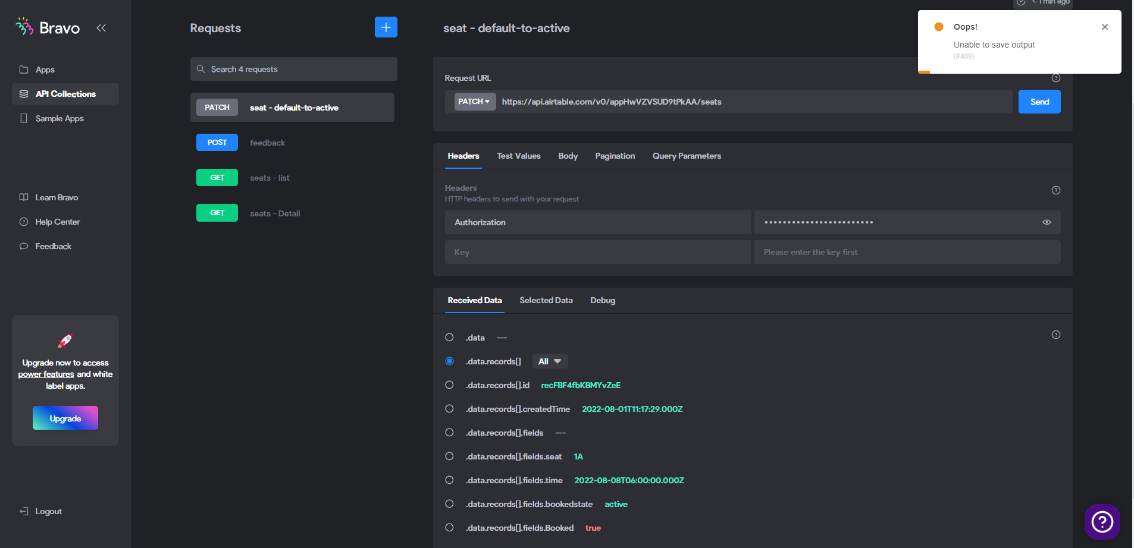Click the Upgrade button

pos(65,418)
